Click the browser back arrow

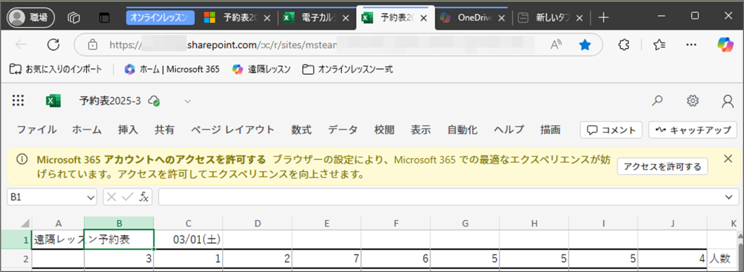point(21,45)
